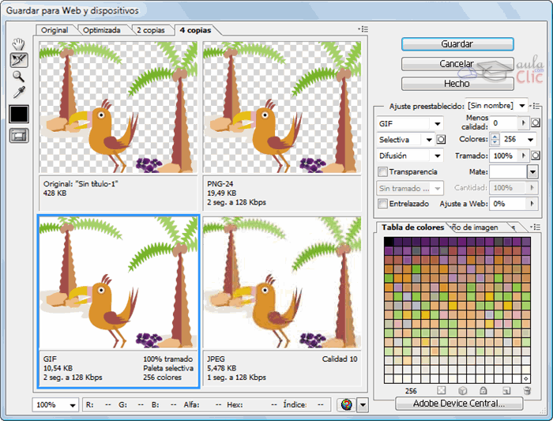Switch to the Original tab
Image resolution: width=553 pixels, height=421 pixels.
55,30
